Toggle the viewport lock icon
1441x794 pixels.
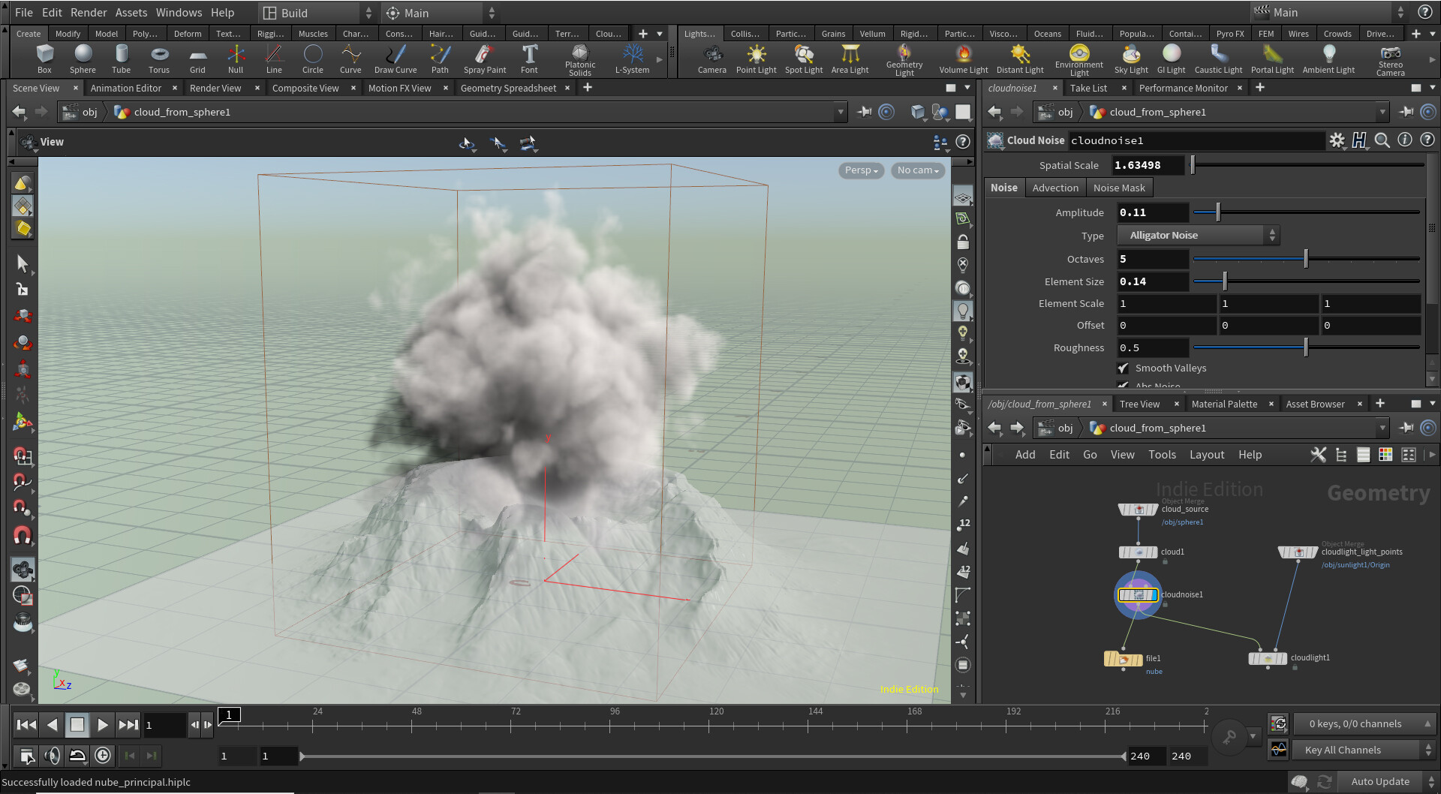click(x=963, y=242)
